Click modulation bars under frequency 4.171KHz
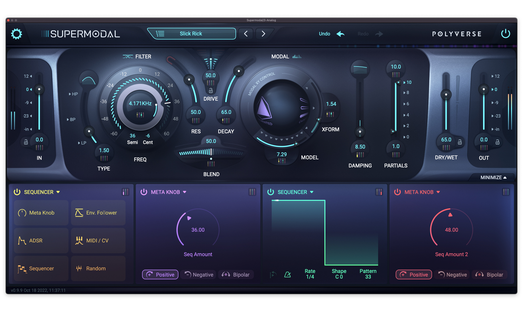The image size is (523, 314). 140,115
